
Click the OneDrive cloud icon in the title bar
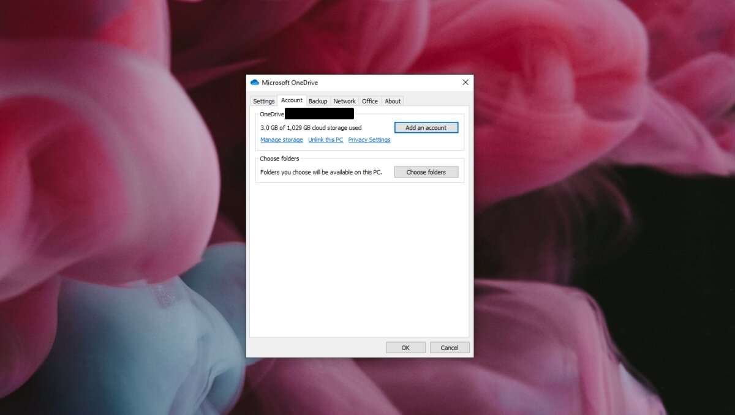tap(255, 82)
